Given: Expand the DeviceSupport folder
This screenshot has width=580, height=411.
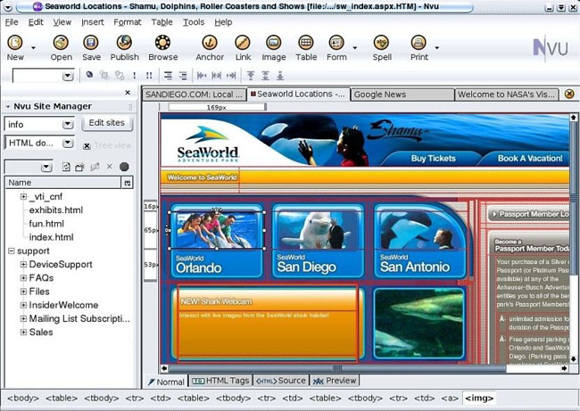Looking at the screenshot, I should click(x=23, y=265).
